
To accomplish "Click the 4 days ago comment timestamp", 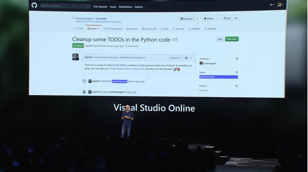I will 112,57.
